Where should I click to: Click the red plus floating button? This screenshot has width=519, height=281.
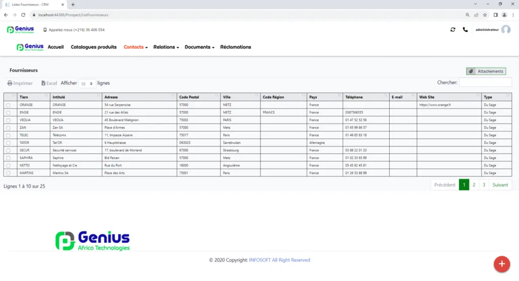502,264
